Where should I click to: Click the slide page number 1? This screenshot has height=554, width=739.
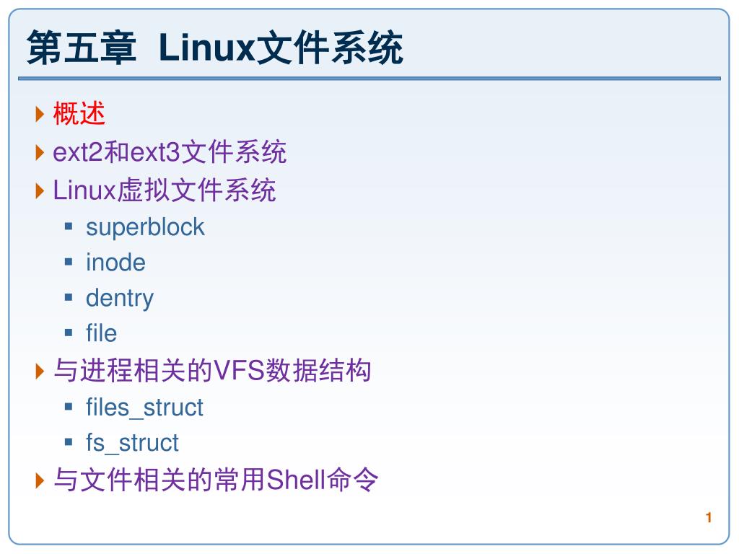click(x=709, y=518)
